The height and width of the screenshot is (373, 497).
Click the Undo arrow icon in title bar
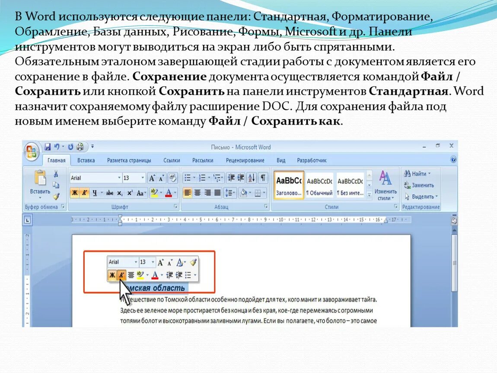(x=57, y=147)
